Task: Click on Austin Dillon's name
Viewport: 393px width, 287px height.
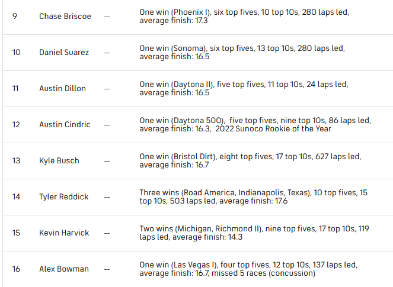Action: point(62,88)
